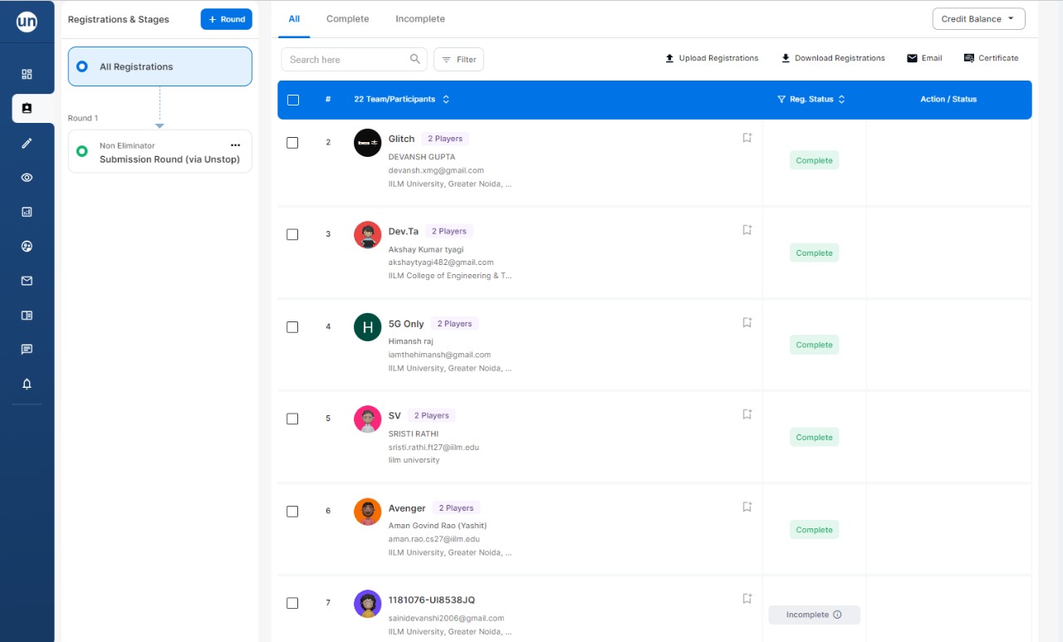Select the checkbox for Avenger team
The image size is (1063, 642).
click(292, 512)
